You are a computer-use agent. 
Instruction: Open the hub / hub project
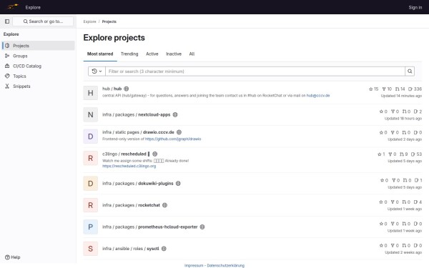112,89
